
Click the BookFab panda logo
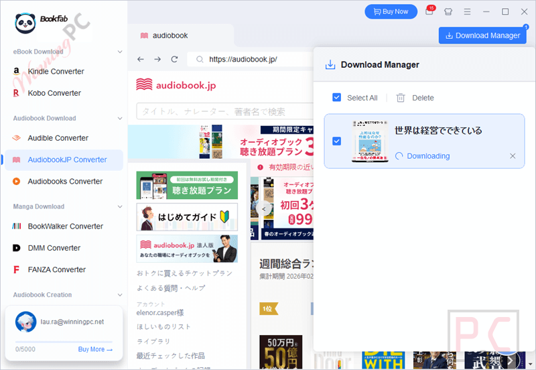point(25,23)
